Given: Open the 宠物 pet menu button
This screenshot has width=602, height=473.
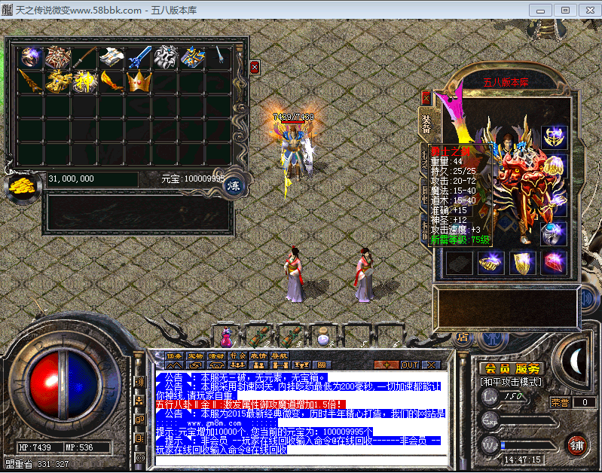Looking at the screenshot, I should [195, 356].
